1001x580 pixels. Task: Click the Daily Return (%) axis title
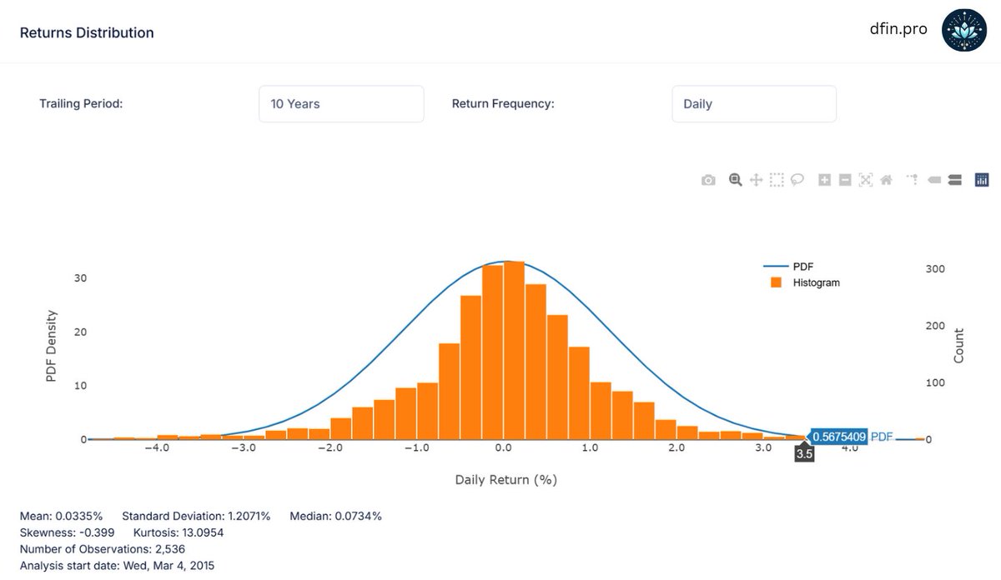(506, 480)
